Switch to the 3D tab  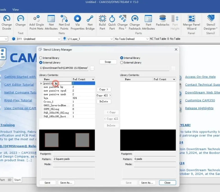tap(9, 180)
